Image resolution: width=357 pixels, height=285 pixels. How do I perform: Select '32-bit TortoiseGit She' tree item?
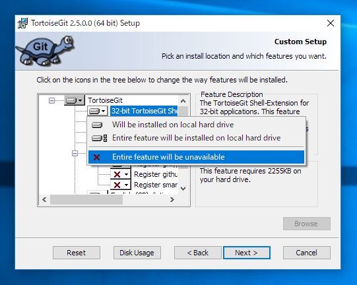pos(145,111)
